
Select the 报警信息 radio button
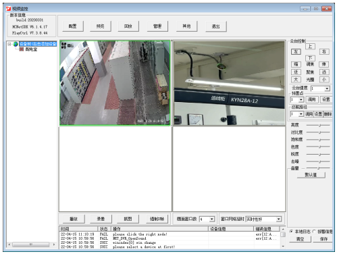pyautogui.click(x=314, y=232)
